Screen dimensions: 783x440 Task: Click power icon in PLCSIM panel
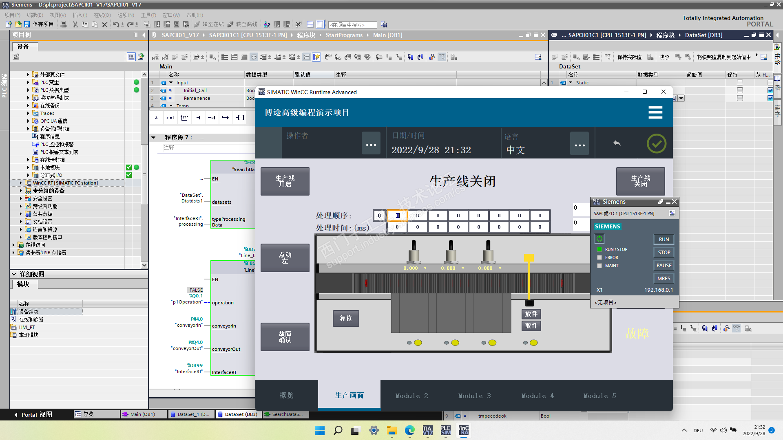click(599, 239)
